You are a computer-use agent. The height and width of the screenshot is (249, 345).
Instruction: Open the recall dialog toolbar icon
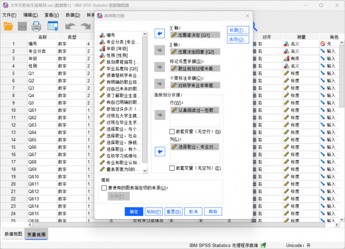click(53, 26)
